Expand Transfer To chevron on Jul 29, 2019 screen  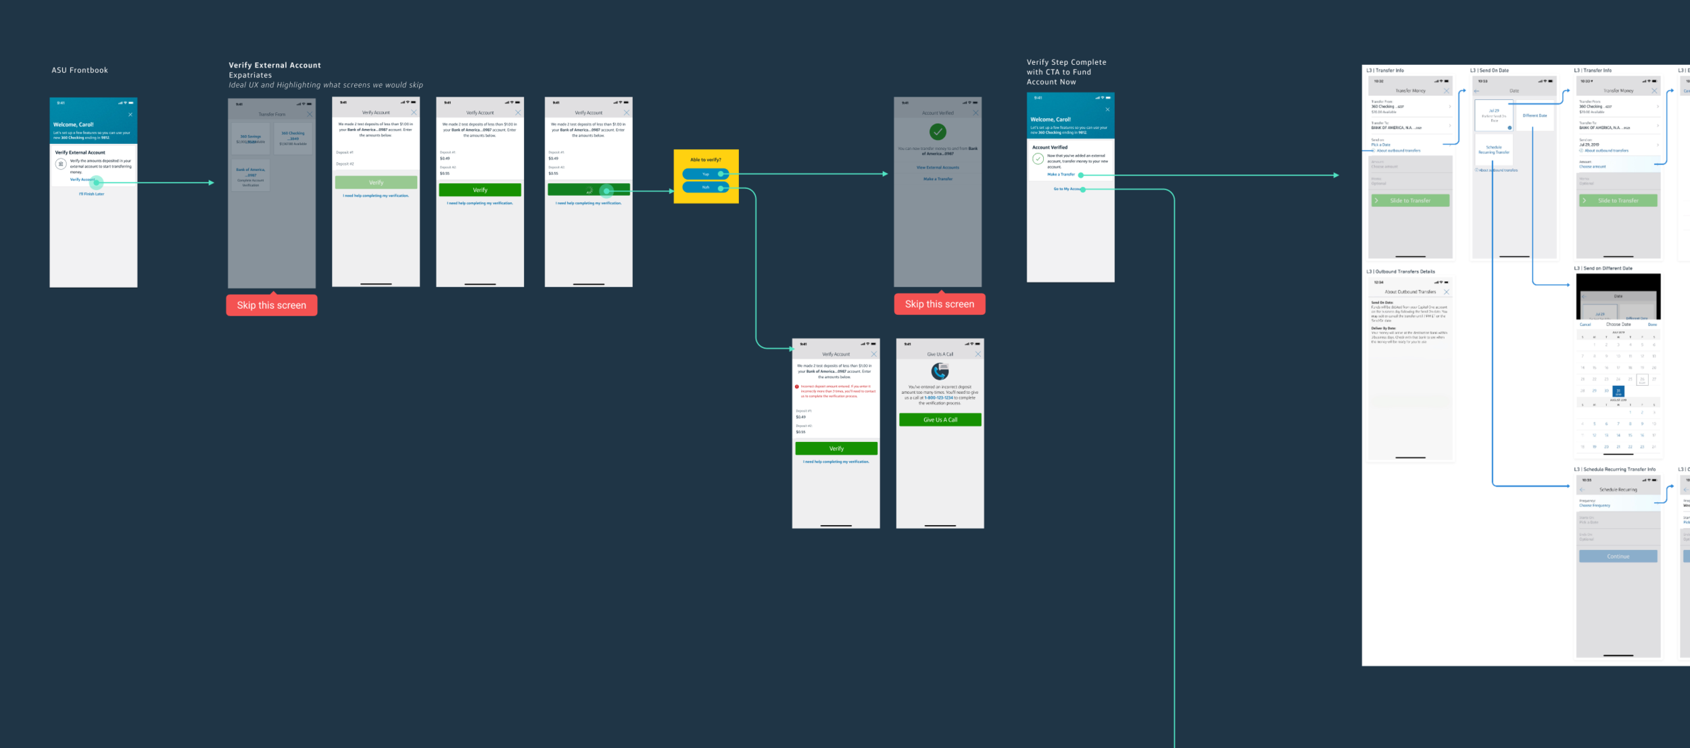(1658, 126)
